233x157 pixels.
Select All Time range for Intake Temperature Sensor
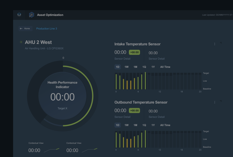165,67
